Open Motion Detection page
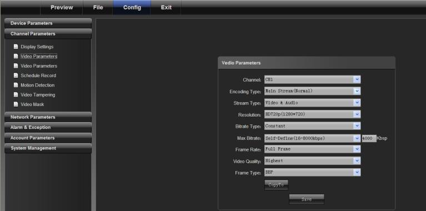Image resolution: width=426 pixels, height=211 pixels. point(38,85)
